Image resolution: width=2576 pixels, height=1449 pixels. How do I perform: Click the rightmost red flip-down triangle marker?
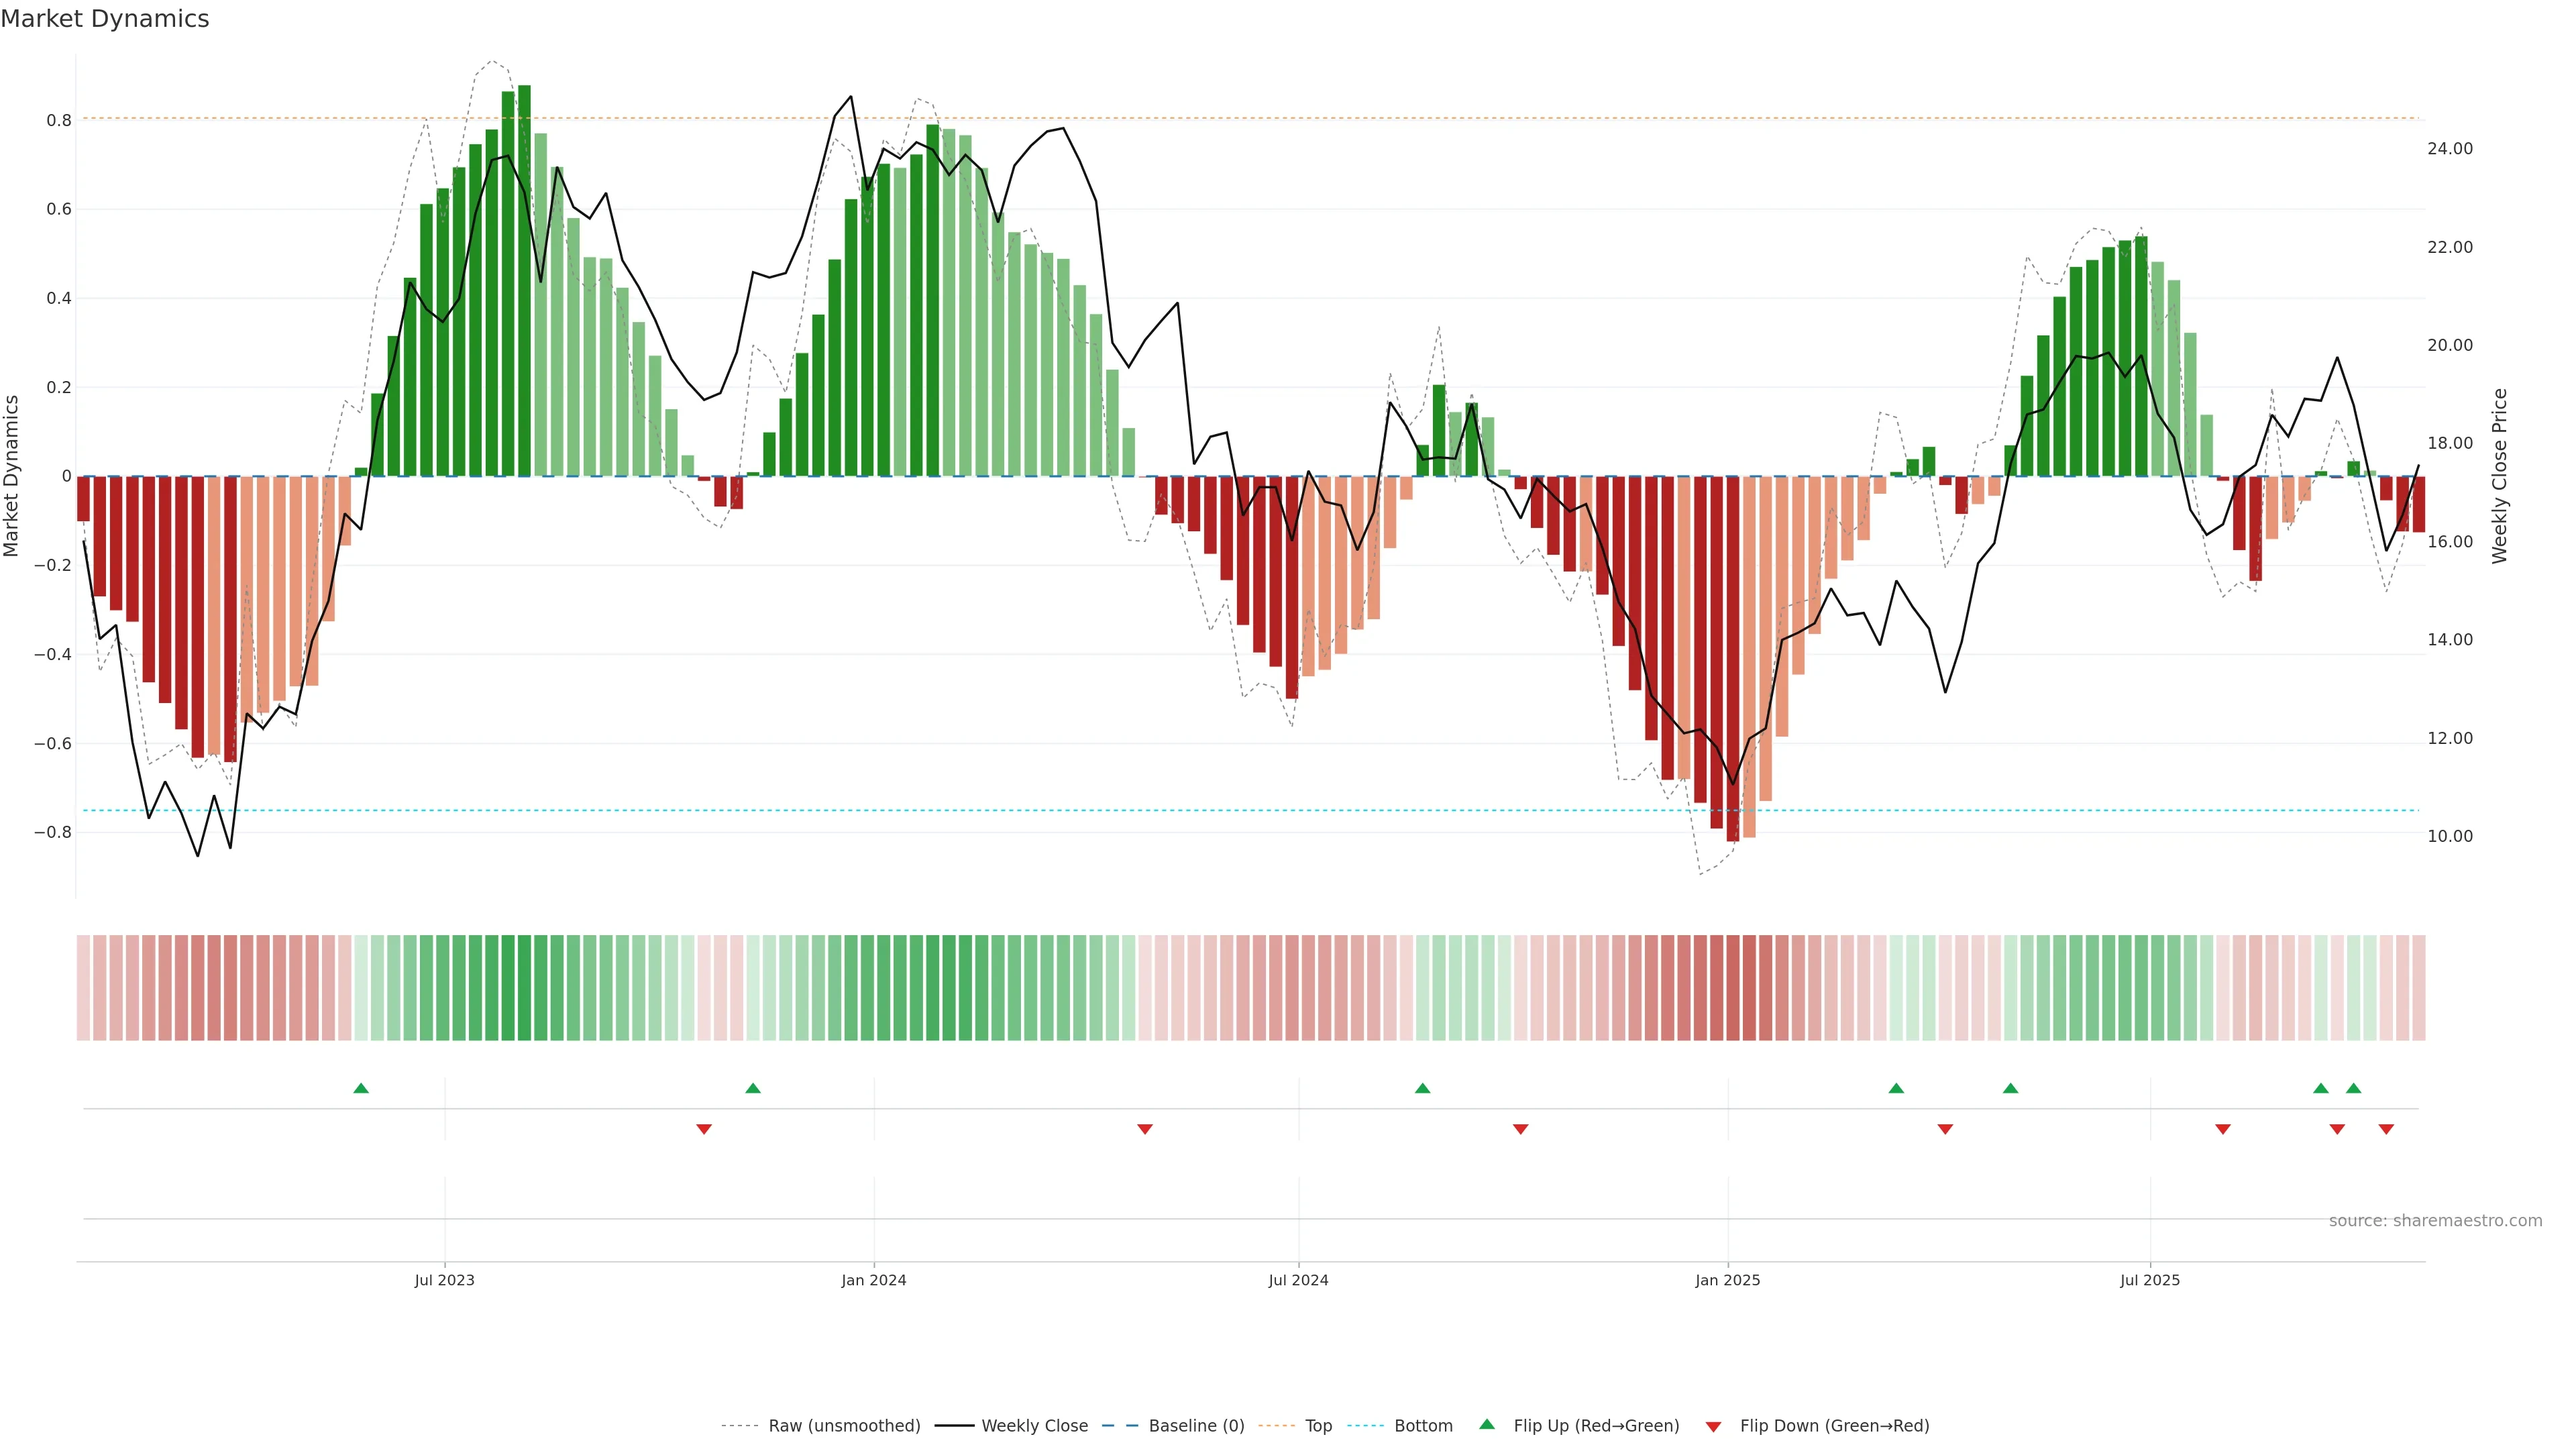point(2386,1129)
